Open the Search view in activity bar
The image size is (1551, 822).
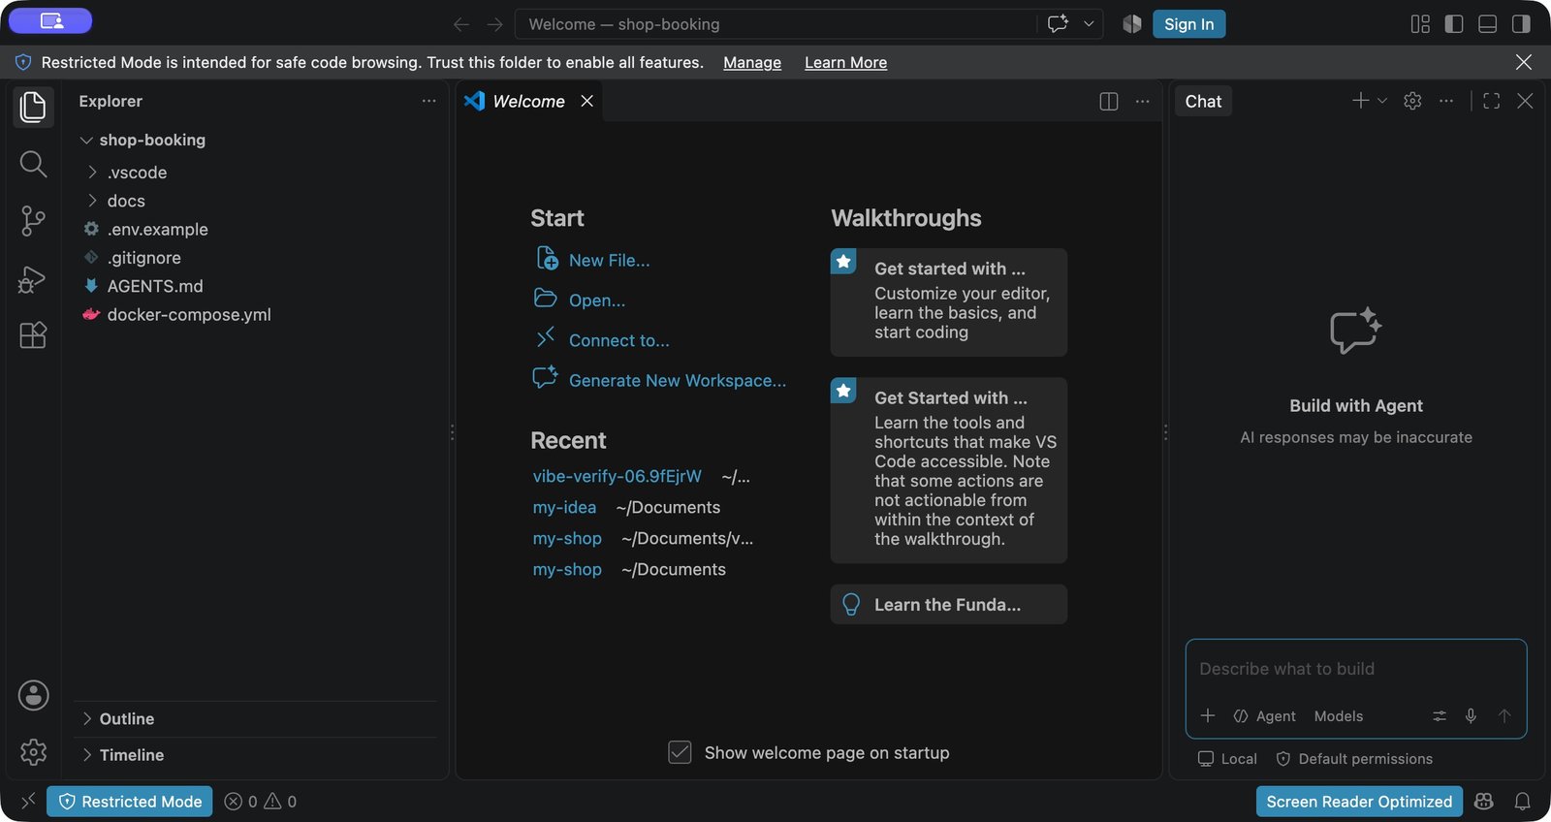coord(33,164)
